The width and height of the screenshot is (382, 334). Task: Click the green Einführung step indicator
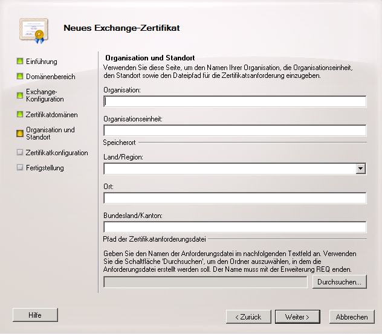point(20,62)
